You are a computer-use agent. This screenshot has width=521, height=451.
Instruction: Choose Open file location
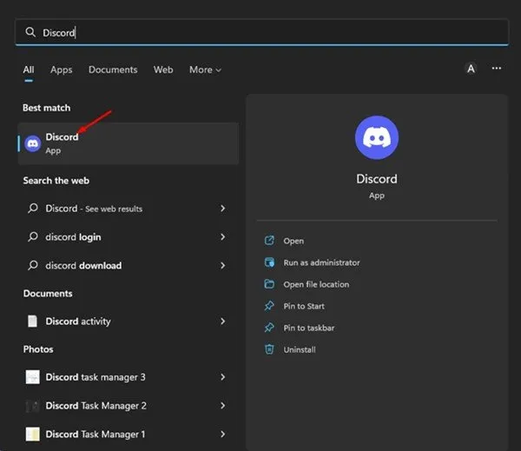pyautogui.click(x=316, y=285)
